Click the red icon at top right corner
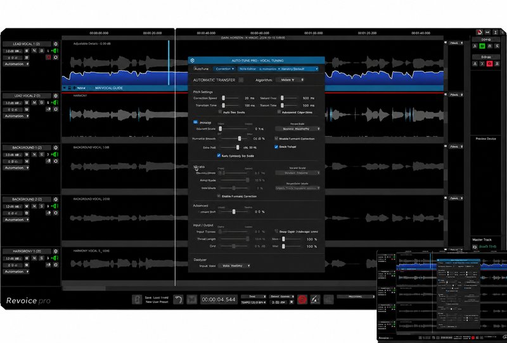Screen dimensions: 507x343 click(479, 32)
